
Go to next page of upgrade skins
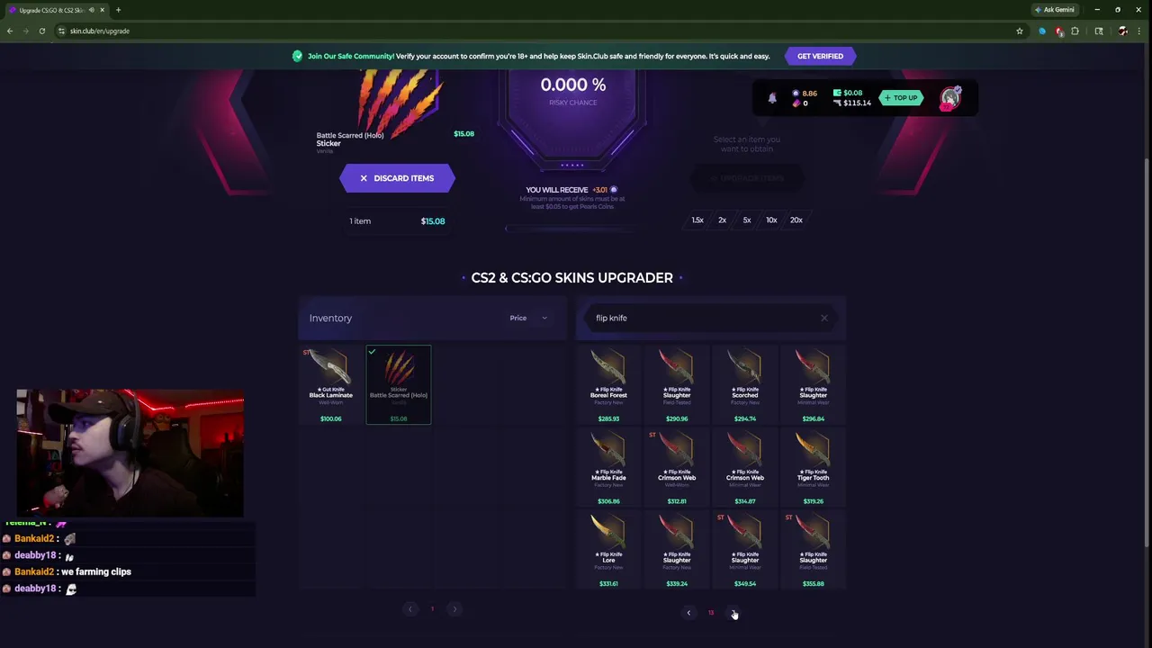click(733, 613)
